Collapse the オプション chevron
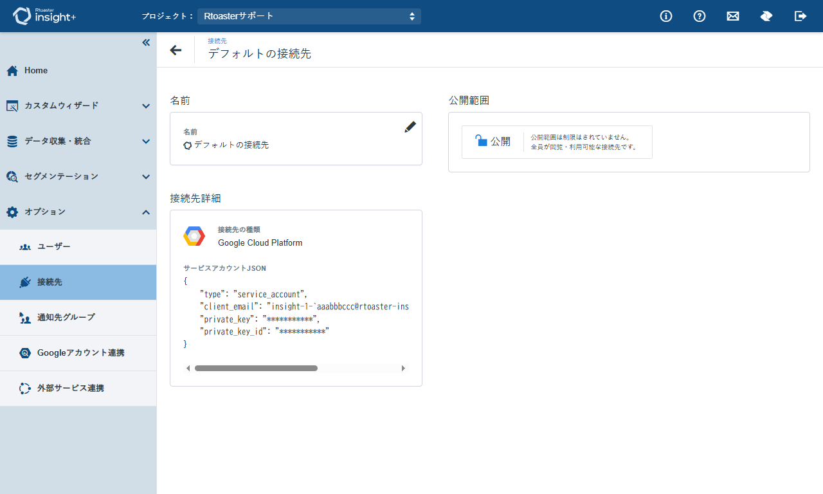 point(146,212)
